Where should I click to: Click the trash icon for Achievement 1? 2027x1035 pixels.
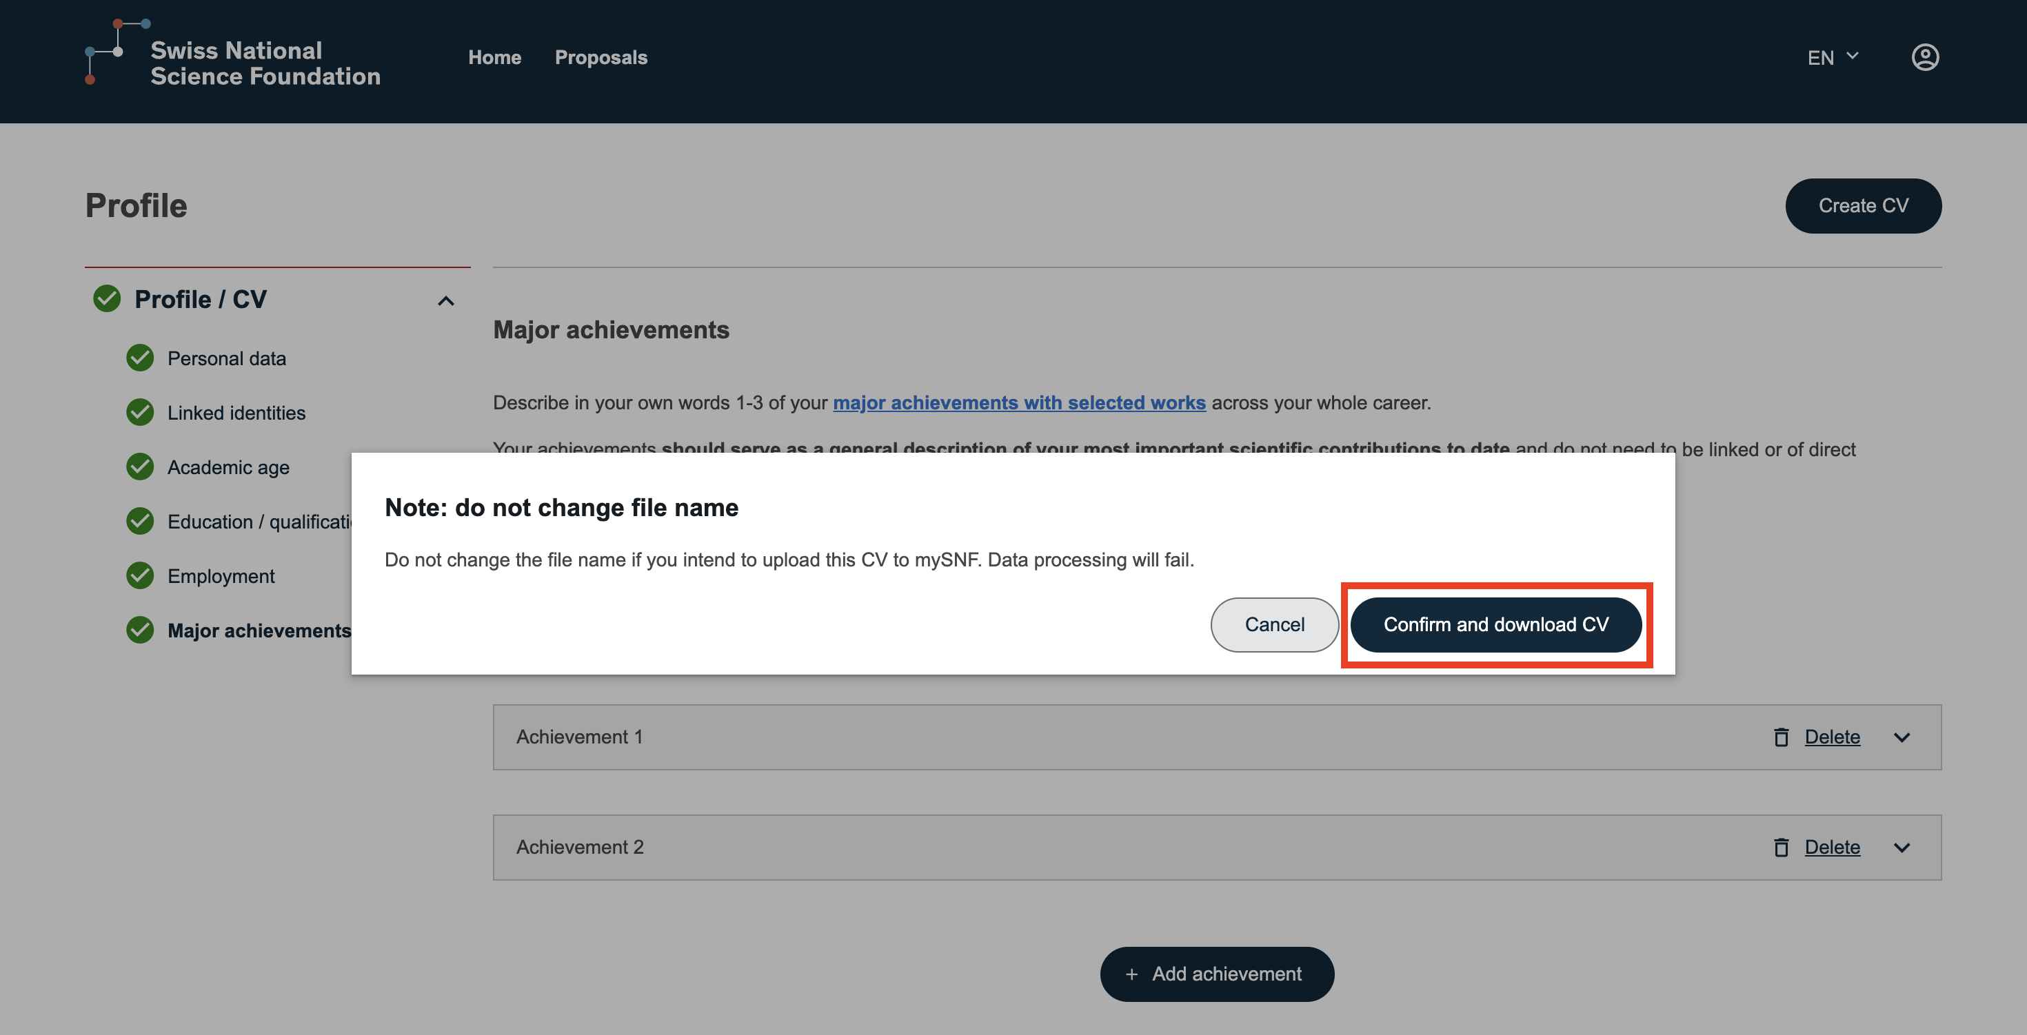(1781, 737)
